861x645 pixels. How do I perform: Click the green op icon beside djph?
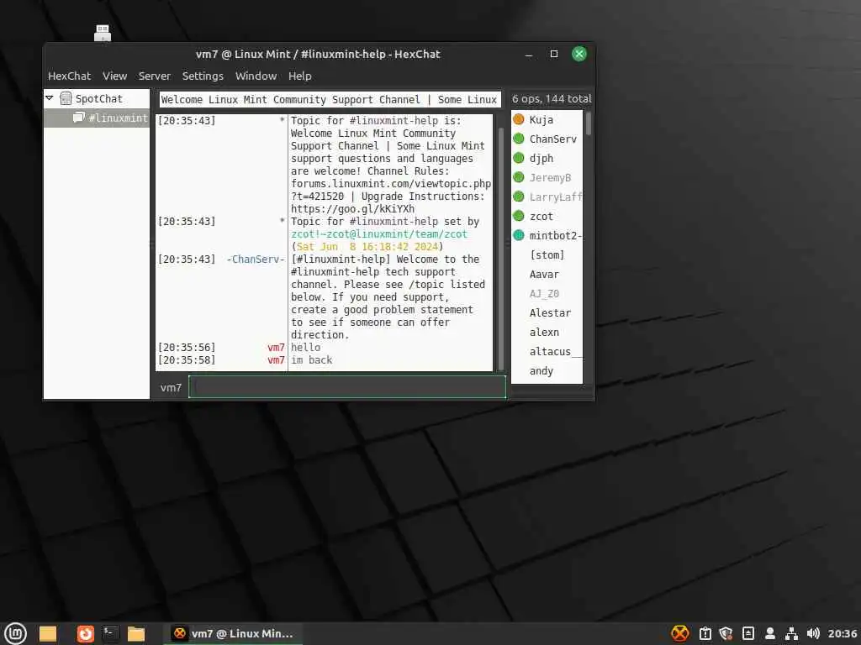point(518,157)
